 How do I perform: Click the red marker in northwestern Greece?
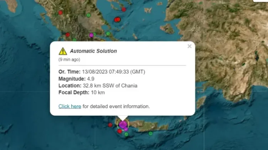60,12
